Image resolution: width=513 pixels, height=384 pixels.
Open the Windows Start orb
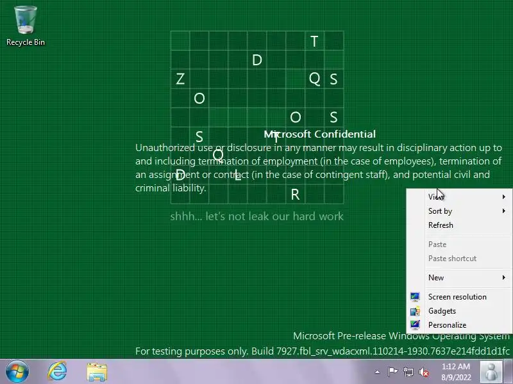(x=17, y=372)
